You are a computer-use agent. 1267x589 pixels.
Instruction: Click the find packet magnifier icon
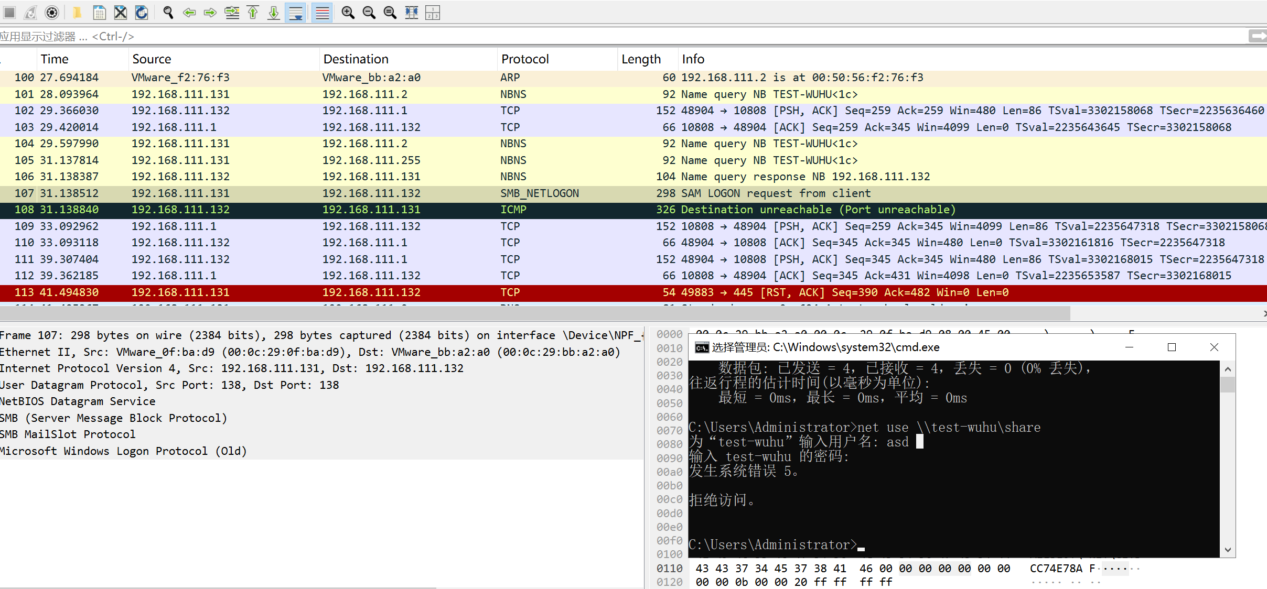(x=168, y=12)
